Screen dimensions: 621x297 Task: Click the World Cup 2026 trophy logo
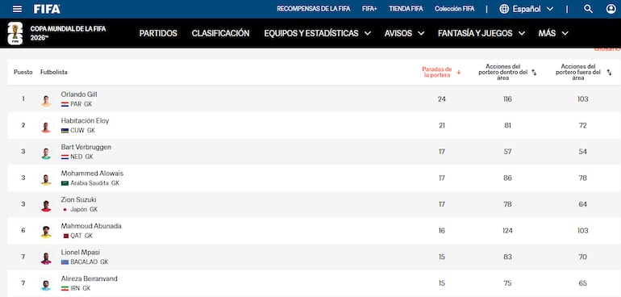[15, 33]
